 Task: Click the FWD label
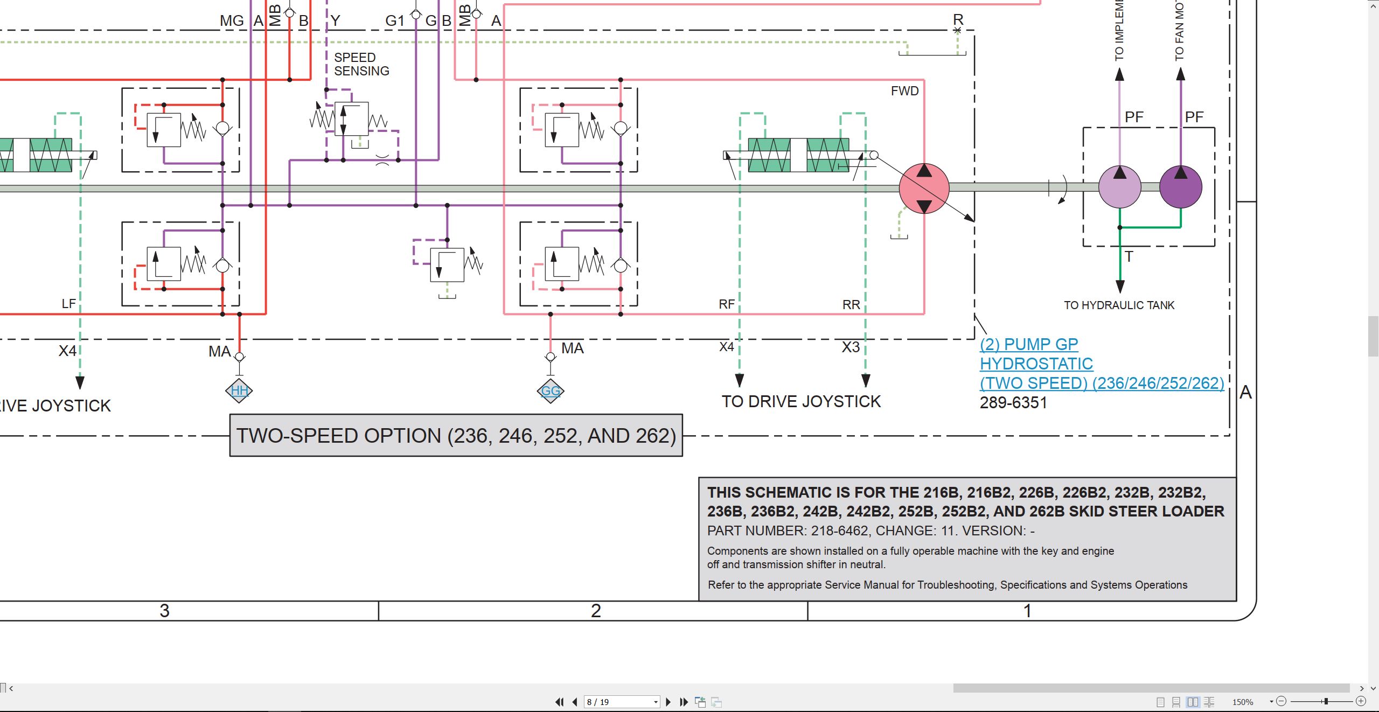point(905,91)
